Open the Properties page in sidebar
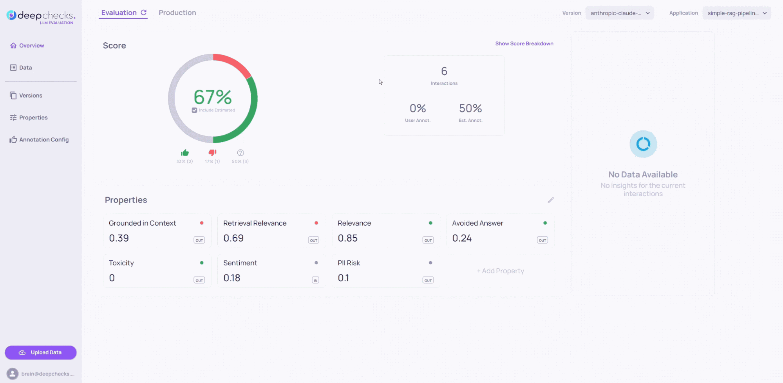The image size is (783, 383). point(33,117)
